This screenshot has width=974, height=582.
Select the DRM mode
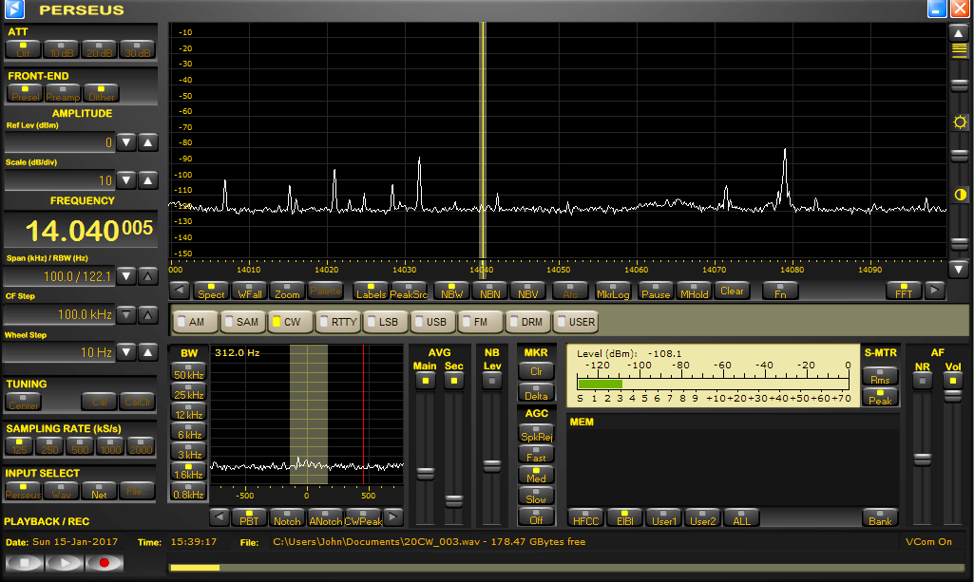528,322
